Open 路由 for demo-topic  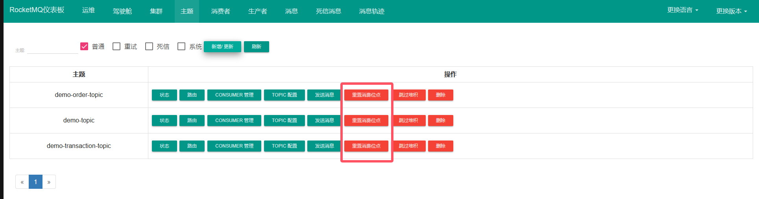click(x=192, y=120)
